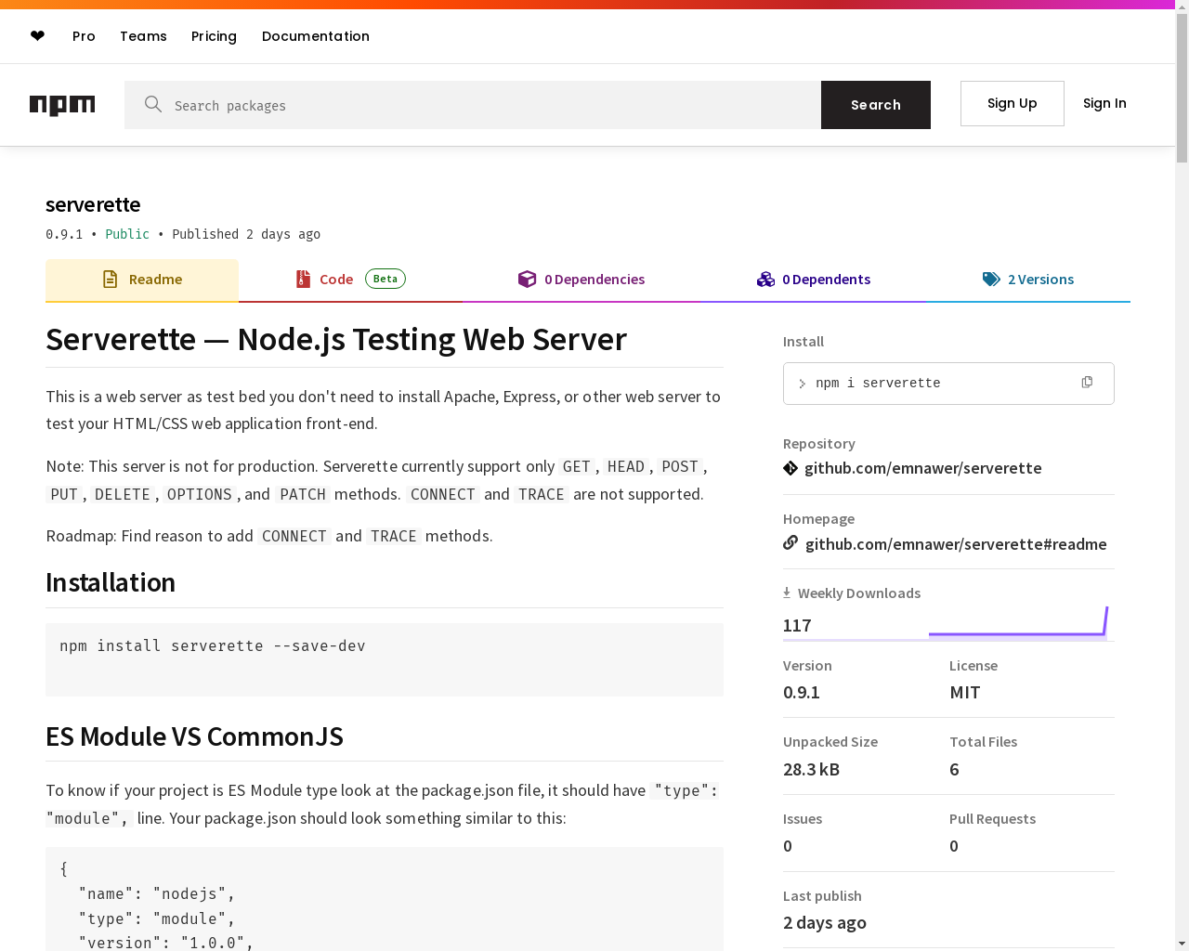
Task: Click the OPTIONS method code label
Action: (x=200, y=494)
